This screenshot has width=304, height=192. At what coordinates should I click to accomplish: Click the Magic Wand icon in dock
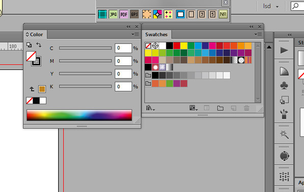284,135
